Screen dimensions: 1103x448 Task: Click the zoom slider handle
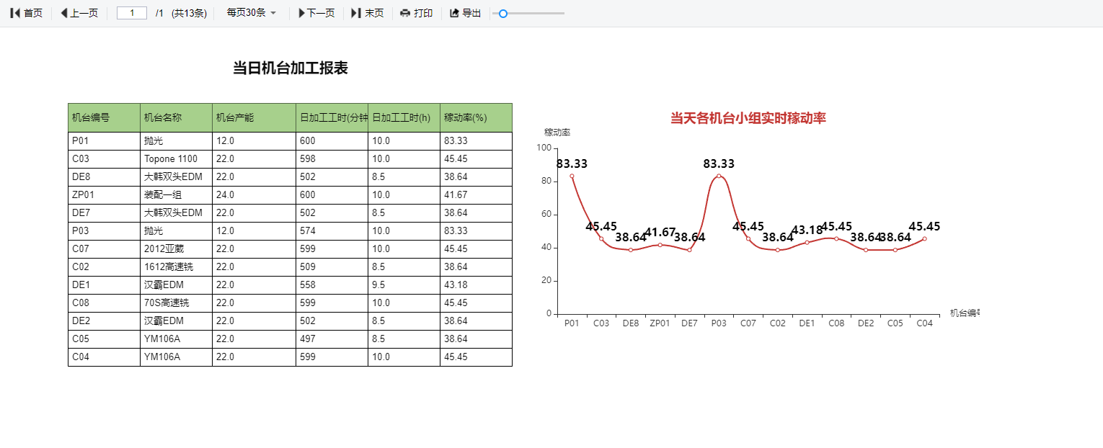click(503, 13)
